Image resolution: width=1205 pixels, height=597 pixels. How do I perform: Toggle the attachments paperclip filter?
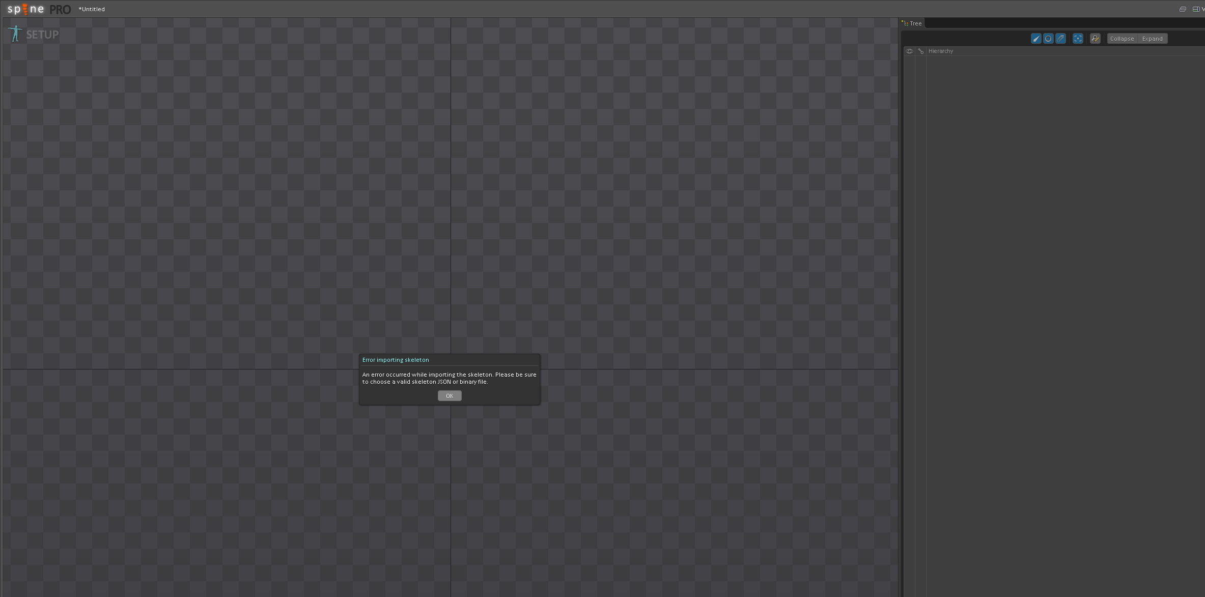[1060, 39]
